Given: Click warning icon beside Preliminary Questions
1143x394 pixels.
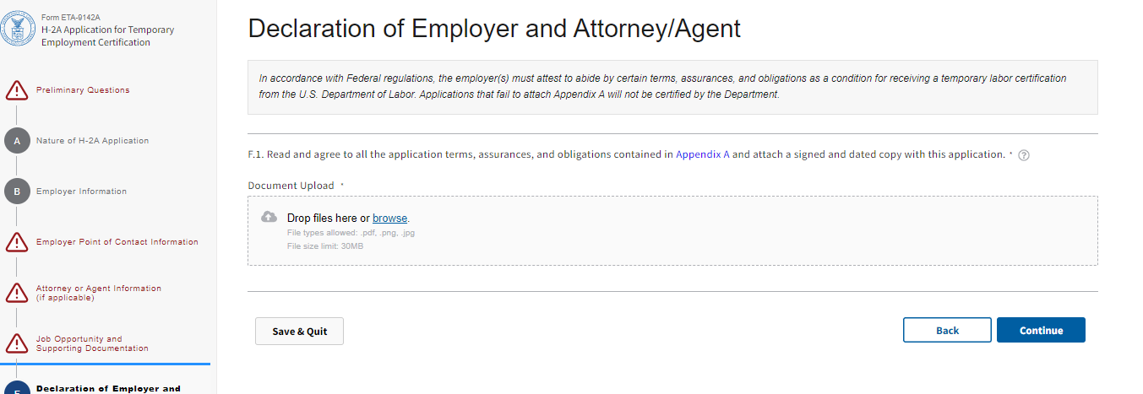Looking at the screenshot, I should click(17, 90).
